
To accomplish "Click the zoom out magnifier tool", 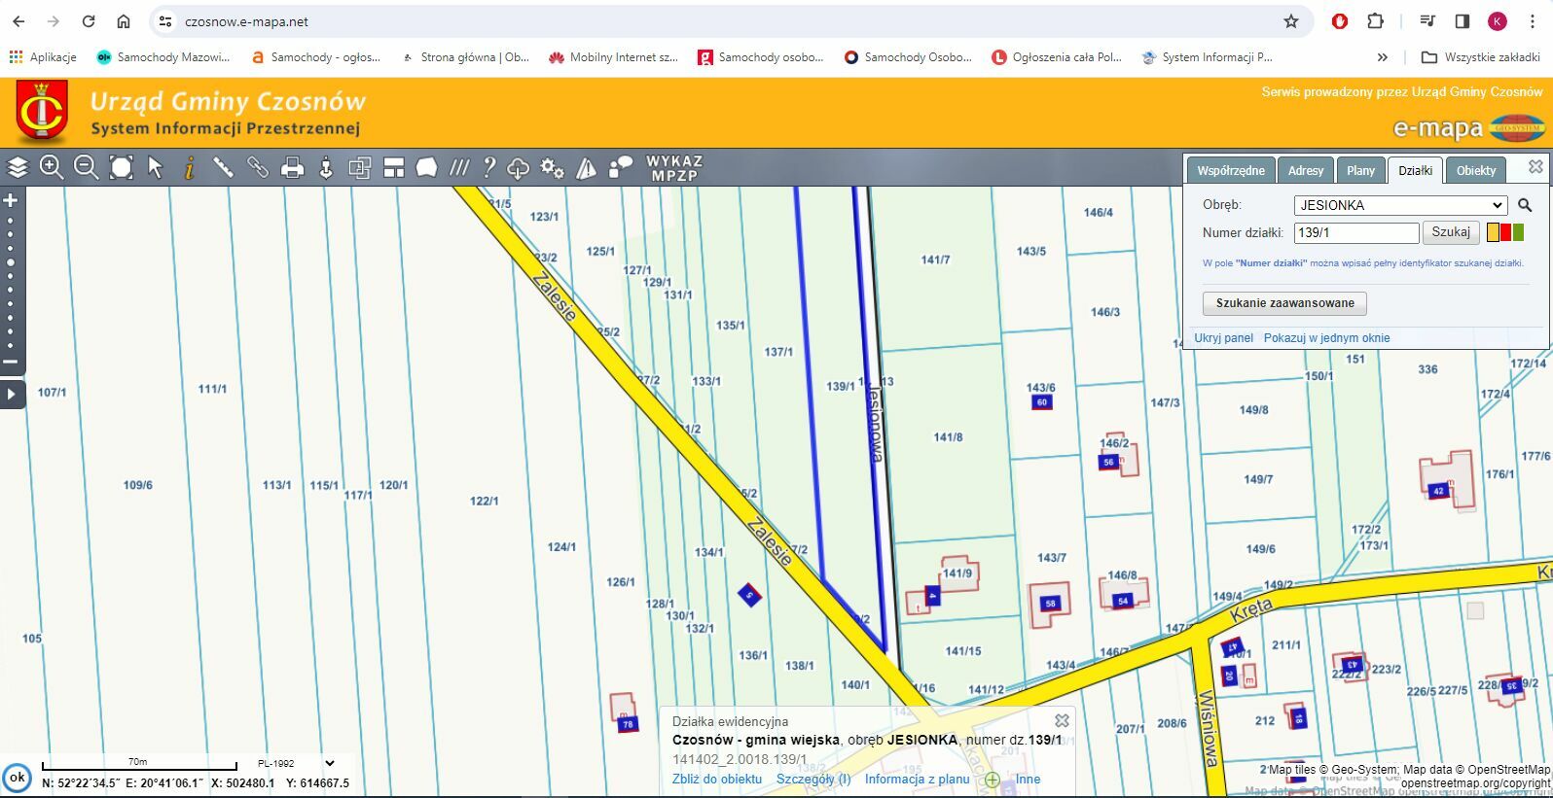I will tap(86, 168).
